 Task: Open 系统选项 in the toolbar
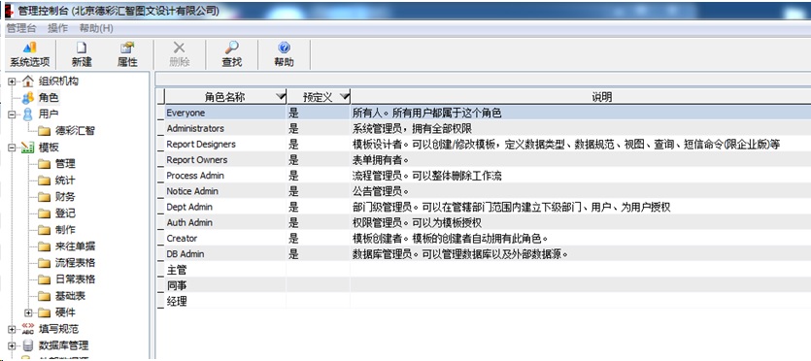[29, 54]
